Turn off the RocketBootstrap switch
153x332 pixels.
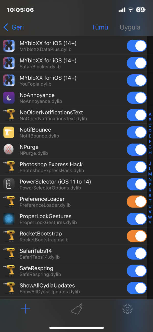tap(136, 236)
